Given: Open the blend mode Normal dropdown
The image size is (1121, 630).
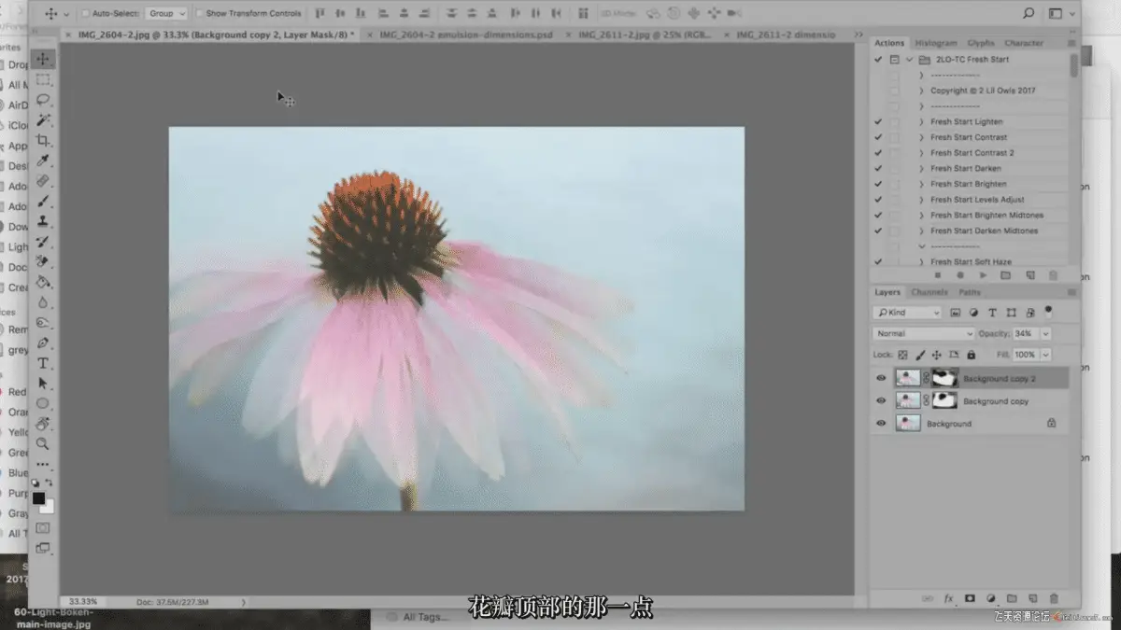Looking at the screenshot, I should tap(923, 333).
